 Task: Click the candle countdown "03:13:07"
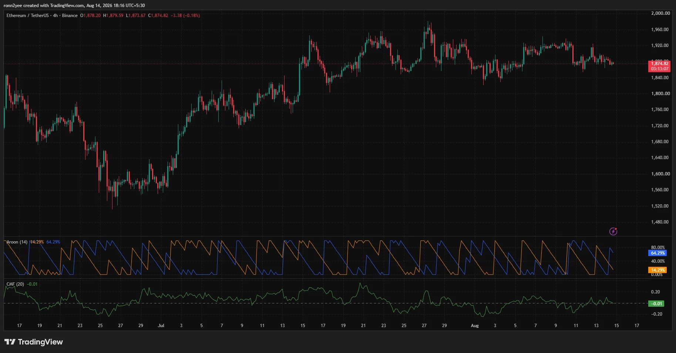[x=660, y=69]
